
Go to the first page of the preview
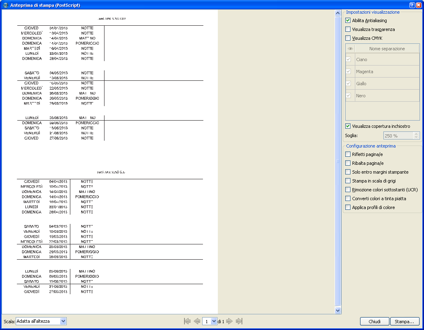pos(187,321)
